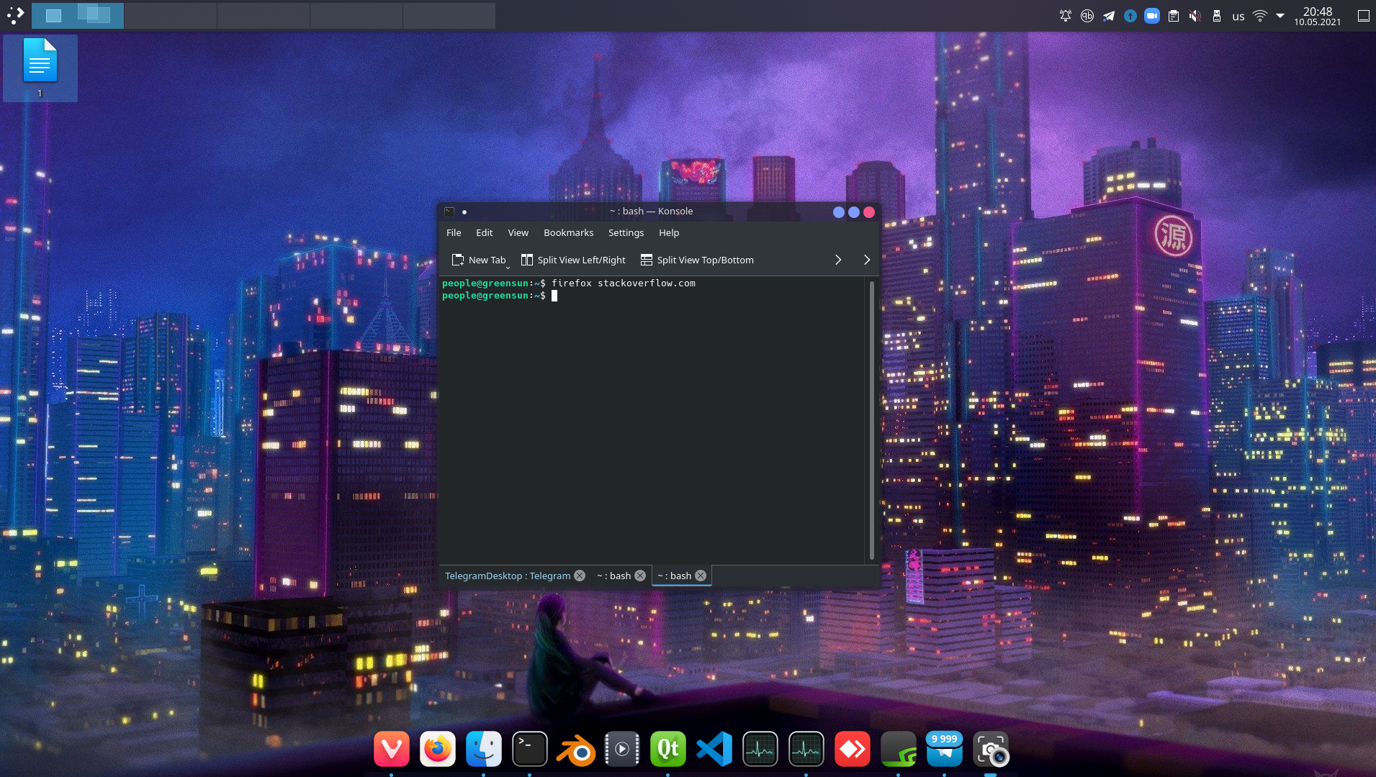This screenshot has height=777, width=1376.
Task: Select the desktop file named 1
Action: (x=40, y=68)
